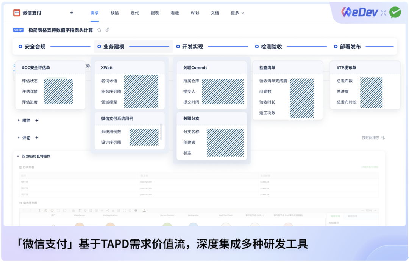The width and height of the screenshot is (409, 262).
Task: Click the green checkmark chat logo
Action: pyautogui.click(x=395, y=12)
